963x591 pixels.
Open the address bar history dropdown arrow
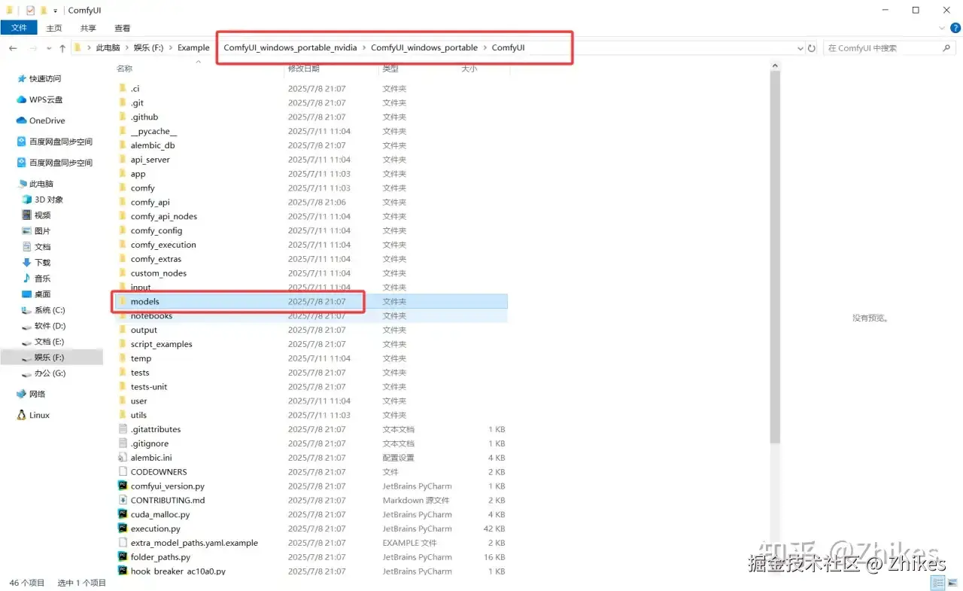pyautogui.click(x=800, y=48)
